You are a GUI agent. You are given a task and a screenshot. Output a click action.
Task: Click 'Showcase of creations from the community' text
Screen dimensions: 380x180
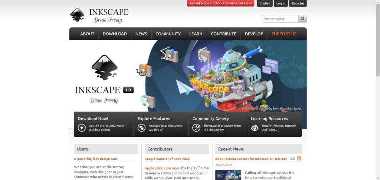222,128
